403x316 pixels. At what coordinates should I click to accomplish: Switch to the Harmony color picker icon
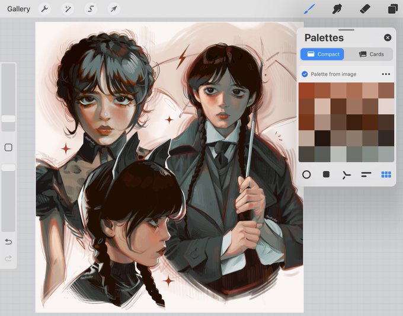346,175
